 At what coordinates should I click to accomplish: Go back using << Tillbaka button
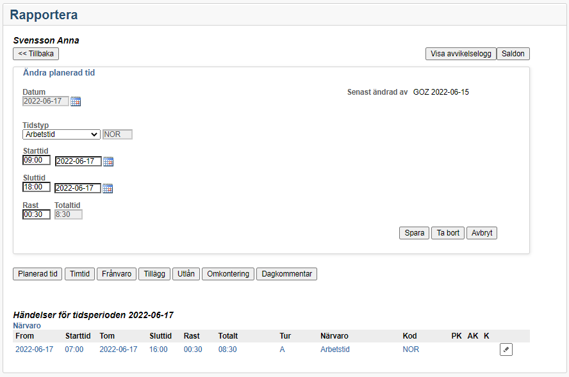click(x=36, y=54)
